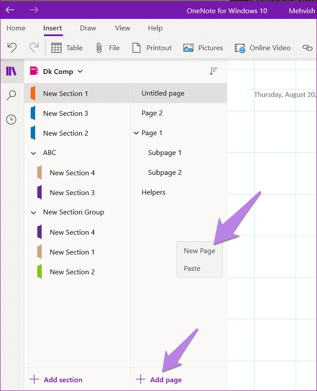
Task: Click the Link chain icon
Action: pyautogui.click(x=307, y=48)
